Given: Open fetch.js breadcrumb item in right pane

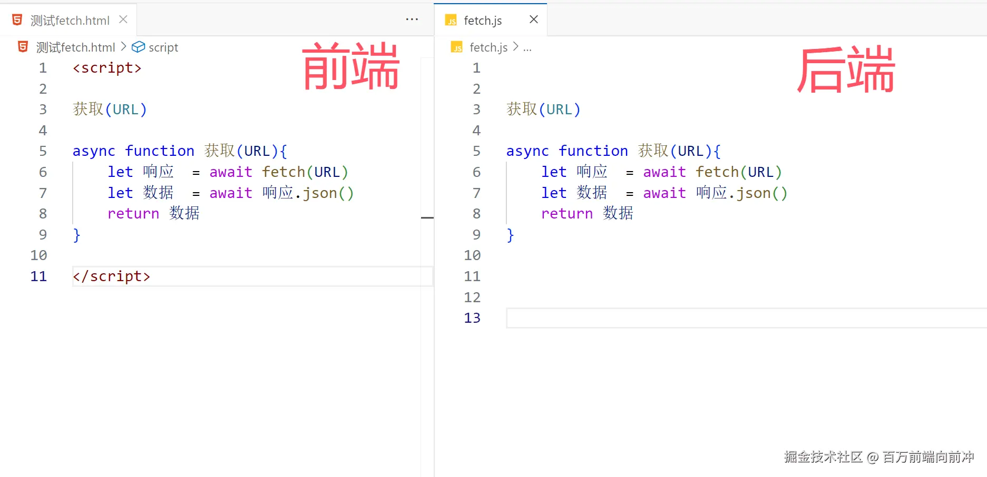Looking at the screenshot, I should pos(488,47).
